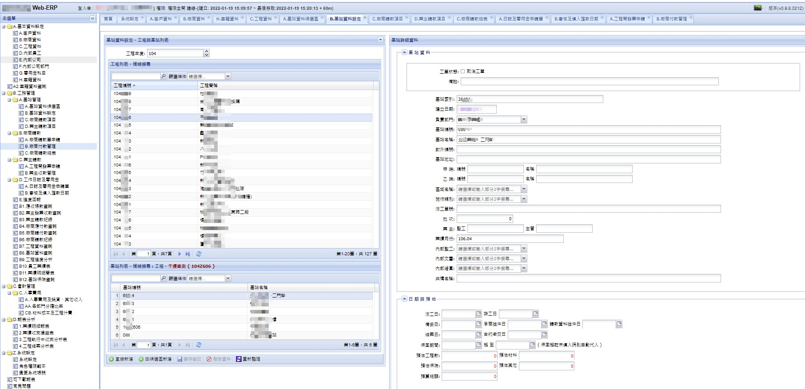This screenshot has height=389, width=805.
Task: Open E.內部公司 in the menu tree
Action: pyautogui.click(x=29, y=60)
